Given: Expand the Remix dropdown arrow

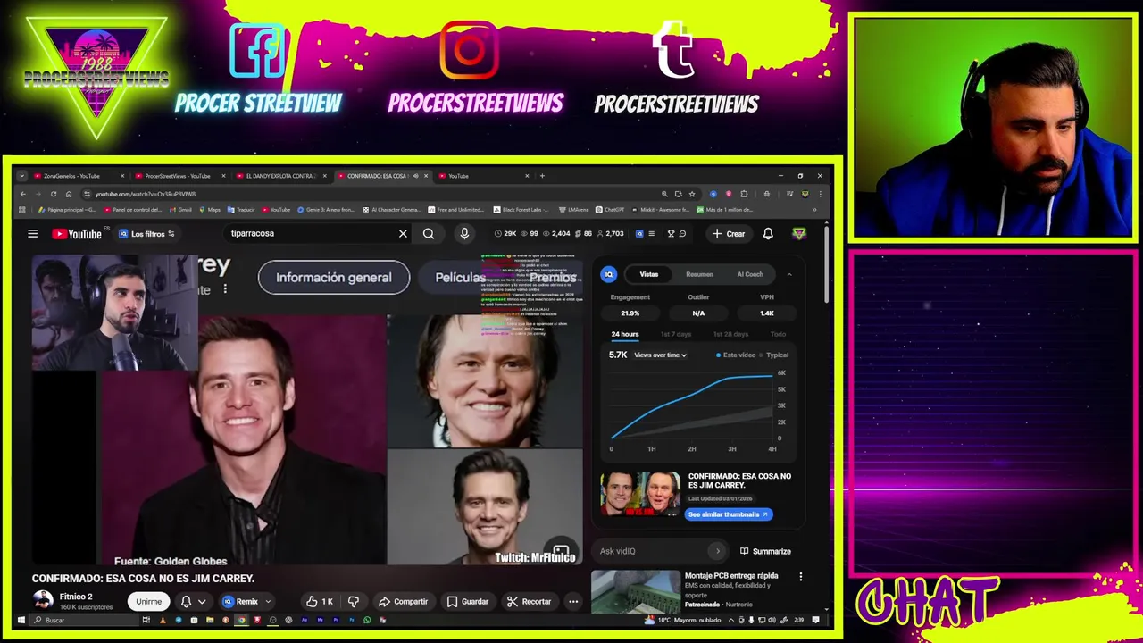Looking at the screenshot, I should [267, 602].
